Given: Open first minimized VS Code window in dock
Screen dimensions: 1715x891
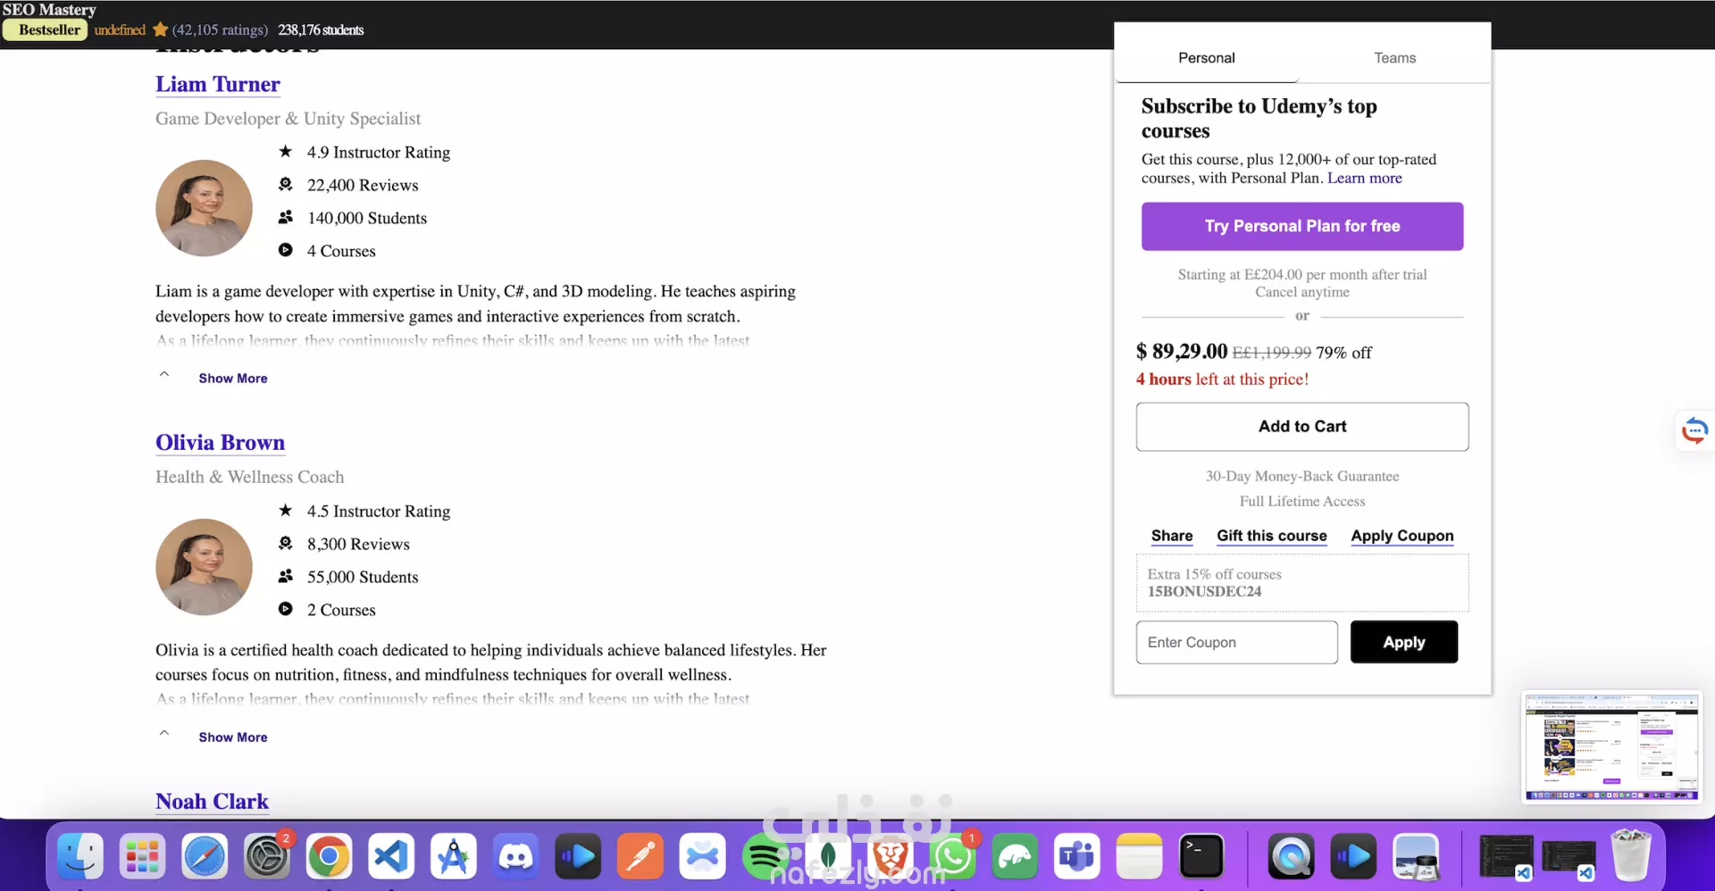Looking at the screenshot, I should 1506,857.
